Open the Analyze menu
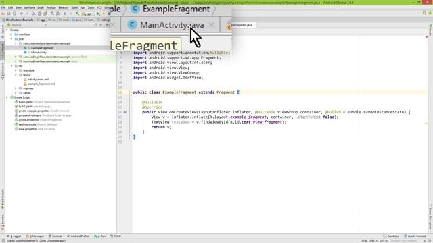The height and width of the screenshot is (243, 433). click(x=51, y=7)
